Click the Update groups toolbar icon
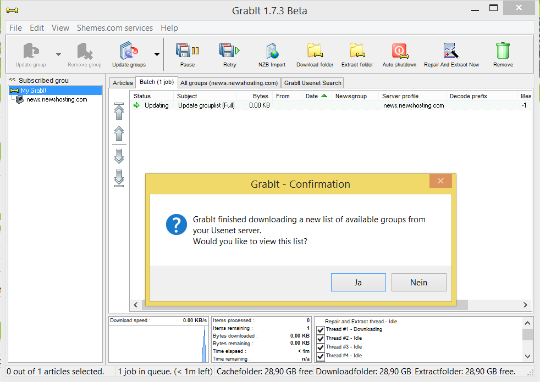The width and height of the screenshot is (540, 382). pyautogui.click(x=129, y=54)
